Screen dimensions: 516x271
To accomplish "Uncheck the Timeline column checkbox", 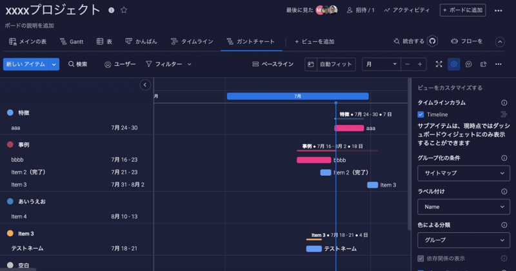I will pyautogui.click(x=421, y=114).
